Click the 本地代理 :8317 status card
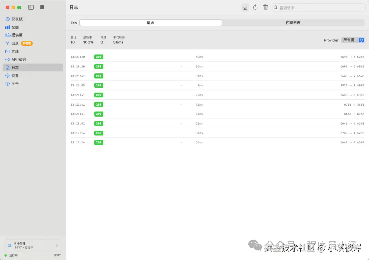369x260 pixels. click(33, 245)
